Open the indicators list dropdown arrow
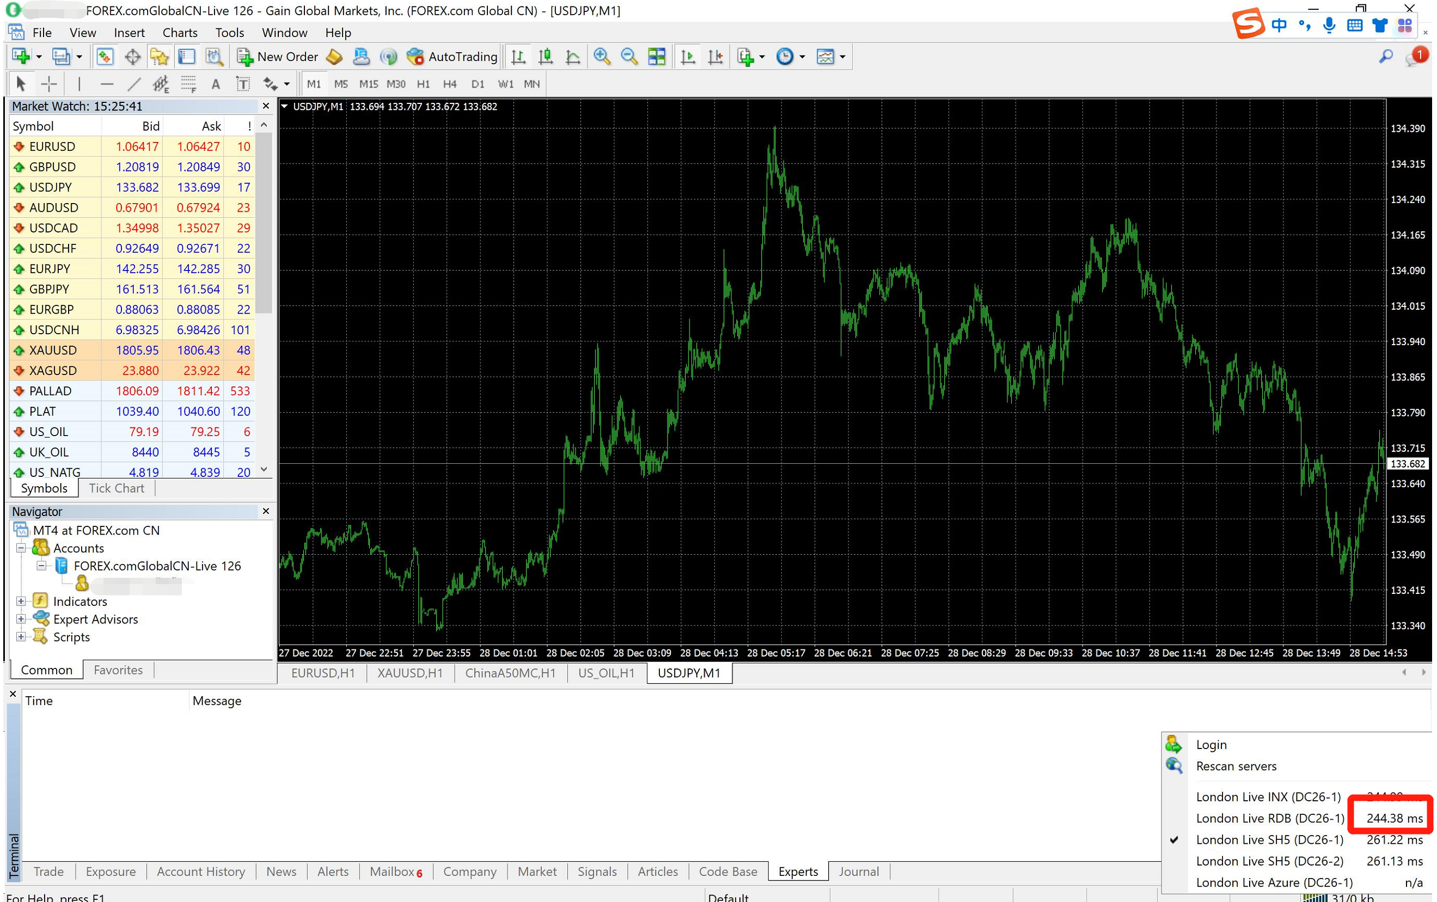Screen dimensions: 1437x902 pyautogui.click(x=762, y=57)
